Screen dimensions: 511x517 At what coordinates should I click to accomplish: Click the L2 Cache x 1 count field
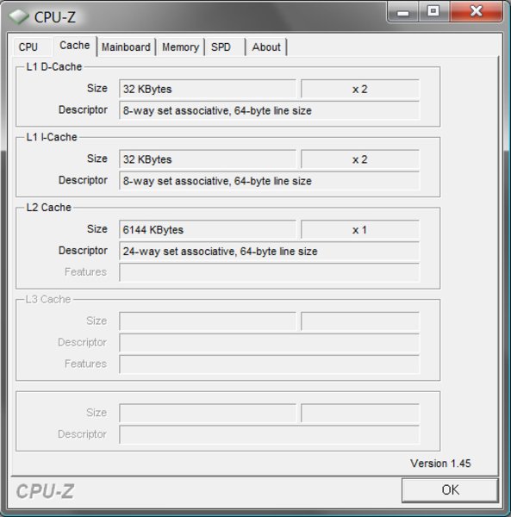(x=360, y=229)
